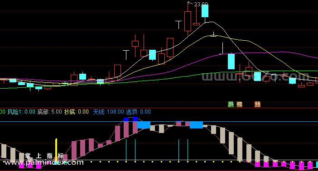Select the 底部: 5.00 indicator label
The height and width of the screenshot is (171, 318).
coord(50,112)
